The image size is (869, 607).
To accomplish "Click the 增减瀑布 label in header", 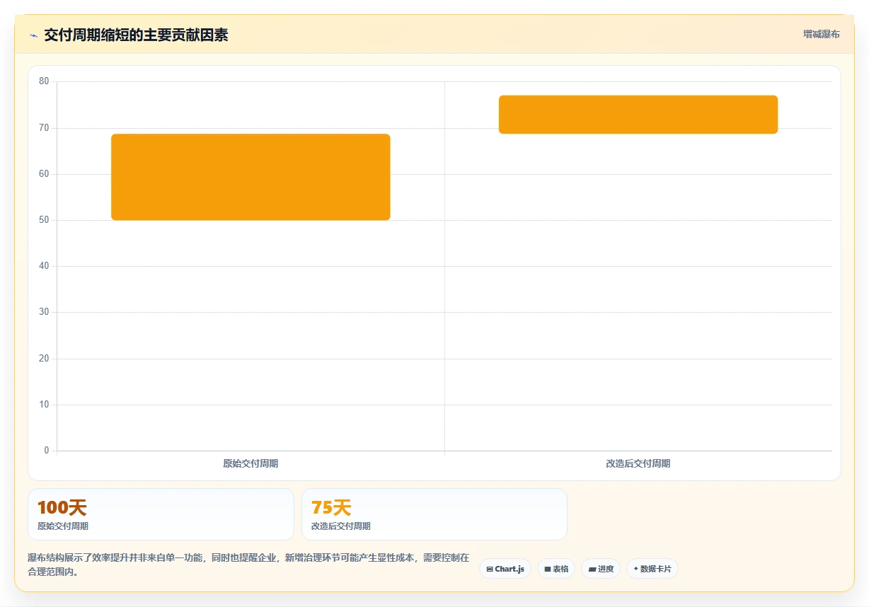I will pos(821,34).
